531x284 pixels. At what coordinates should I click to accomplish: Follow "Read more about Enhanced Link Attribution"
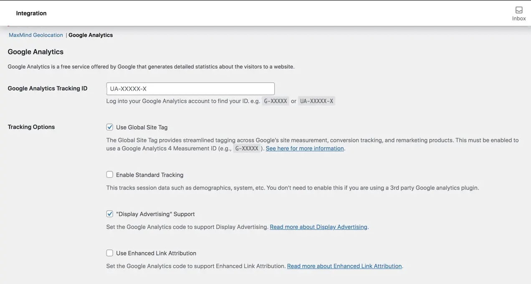[x=344, y=266]
